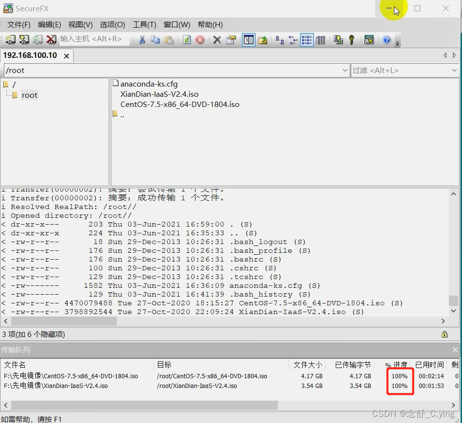
Task: Sort queue by 已用时间 column header
Action: [429, 365]
